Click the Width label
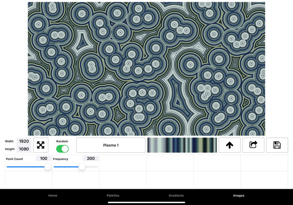Viewport: 293px width, 205px height. pos(9,141)
